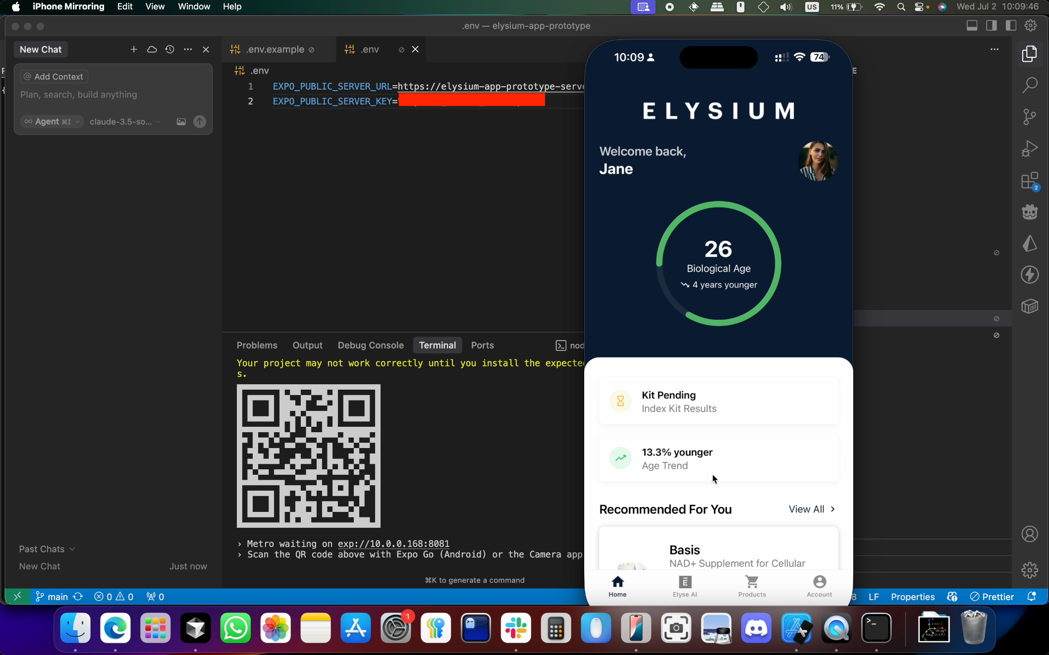Change LF end-of-line sequence

pos(874,597)
